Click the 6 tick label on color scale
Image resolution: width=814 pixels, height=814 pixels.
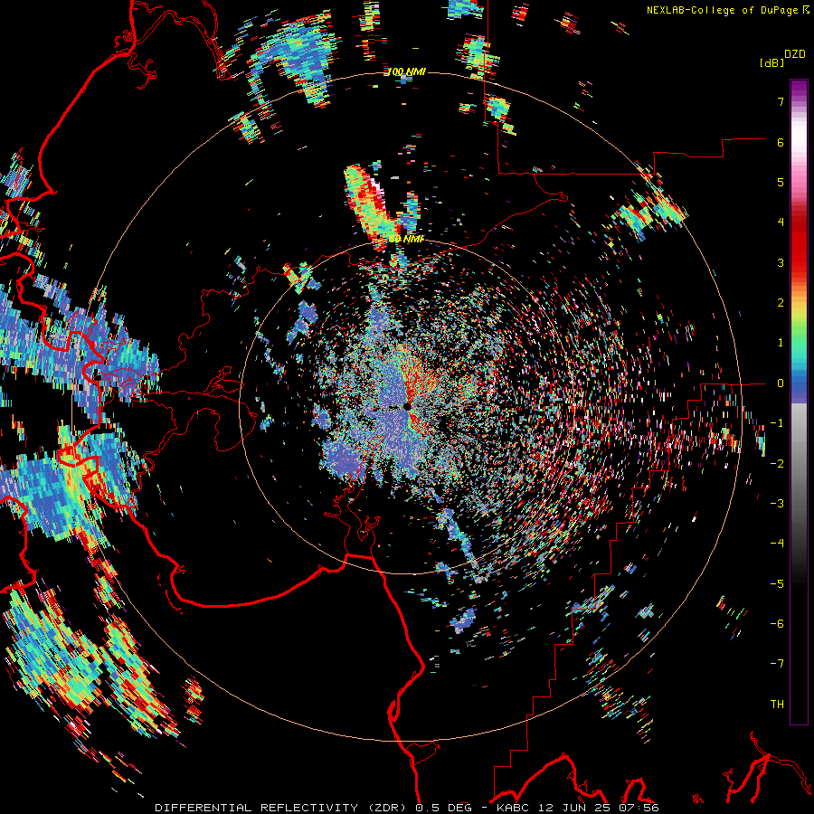click(781, 142)
